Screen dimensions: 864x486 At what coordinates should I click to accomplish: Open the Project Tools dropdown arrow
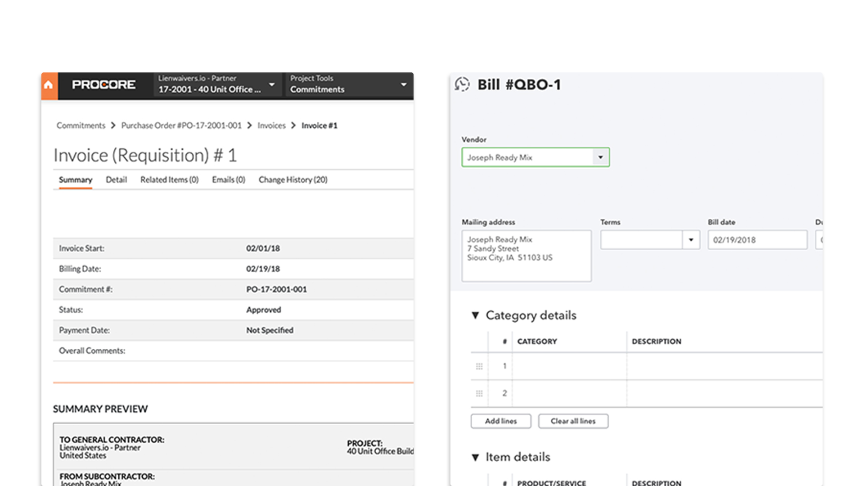point(404,84)
